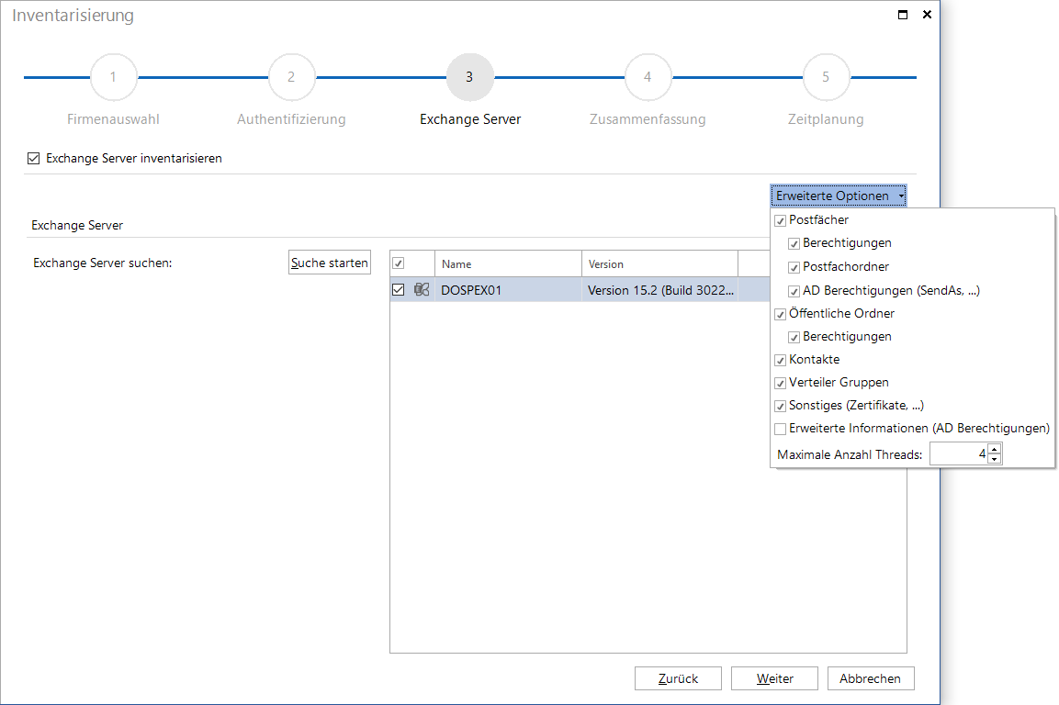Click the Exchange server icon beside DOSPEX01
The image size is (1059, 705).
[422, 290]
